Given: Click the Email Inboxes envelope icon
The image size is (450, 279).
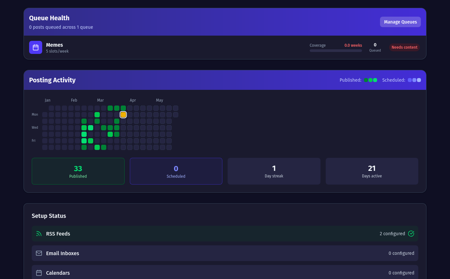Looking at the screenshot, I should tap(39, 253).
